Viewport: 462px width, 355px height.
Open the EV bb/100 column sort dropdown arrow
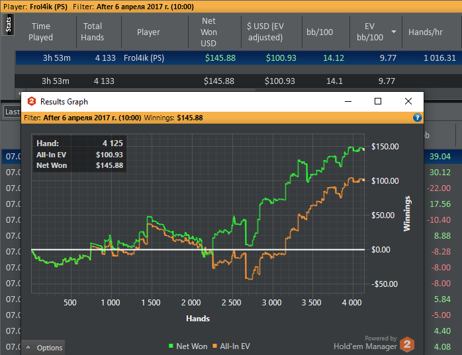(394, 32)
